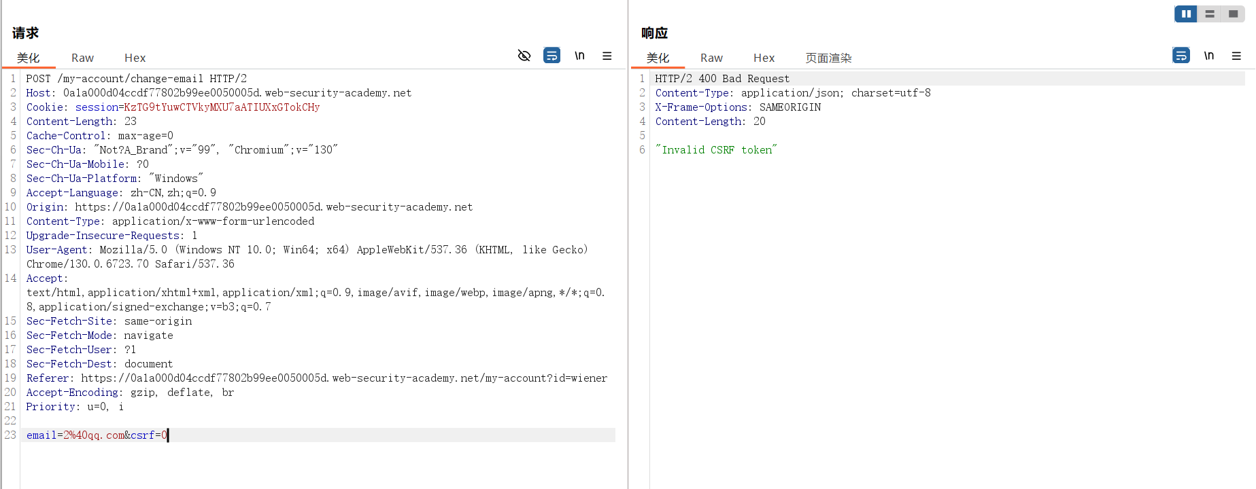Open the request pane hamburger menu

[607, 56]
